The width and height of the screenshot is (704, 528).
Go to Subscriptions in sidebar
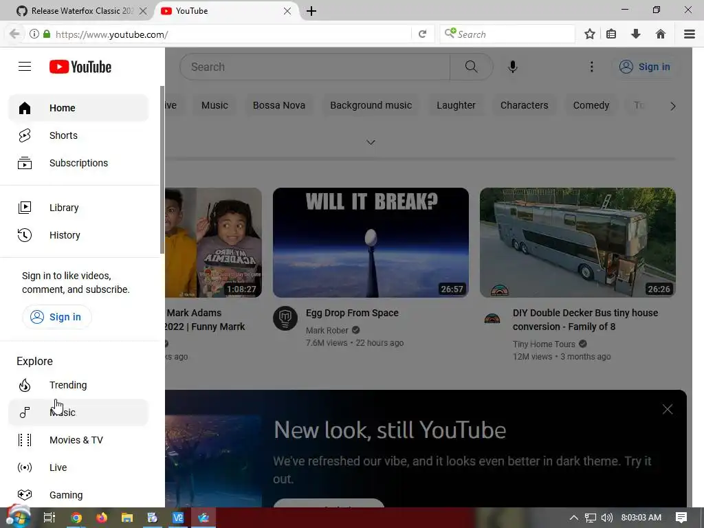(78, 163)
